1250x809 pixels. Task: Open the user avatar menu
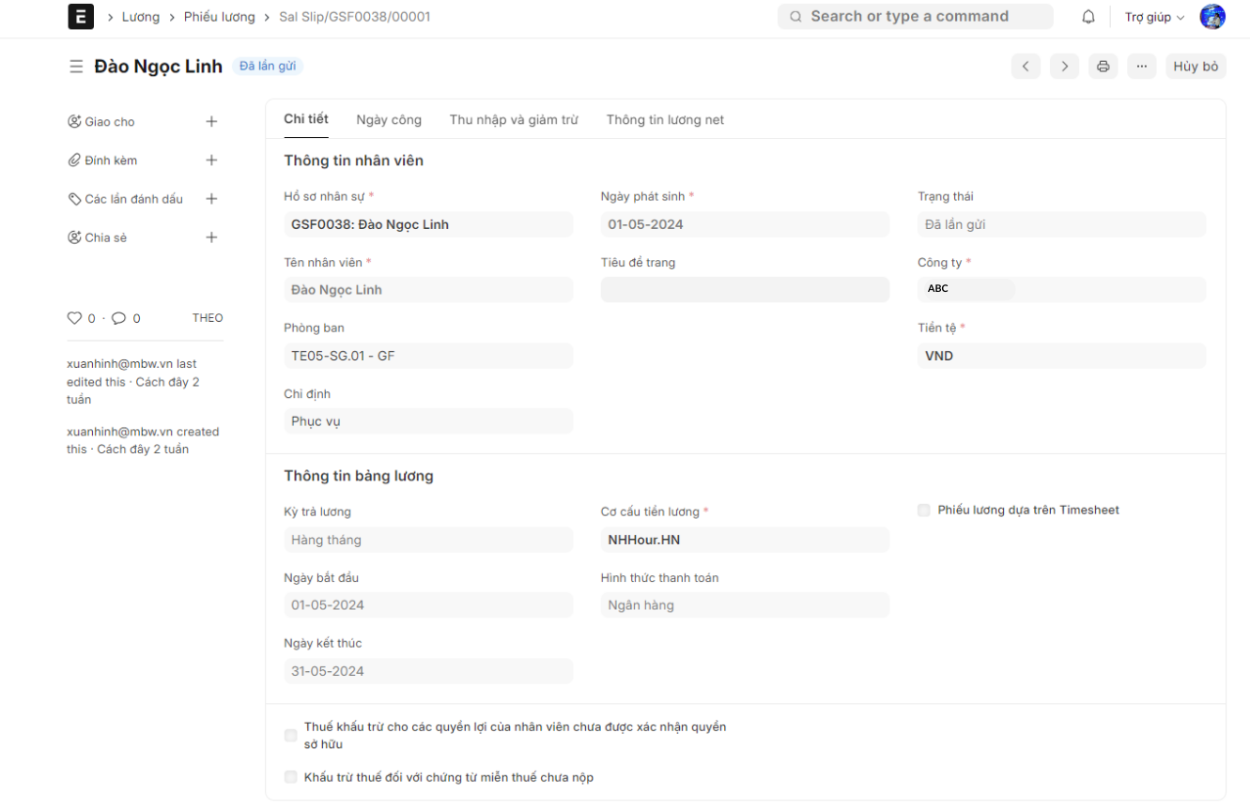tap(1212, 17)
